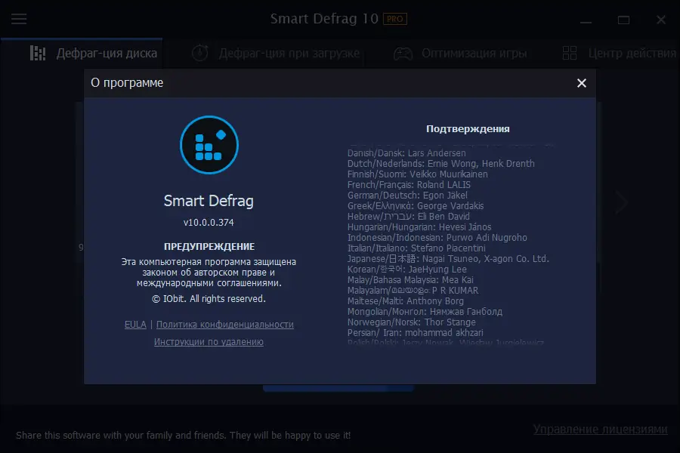Open the Оптимизация игры tab
This screenshot has height=453, width=680.
460,54
